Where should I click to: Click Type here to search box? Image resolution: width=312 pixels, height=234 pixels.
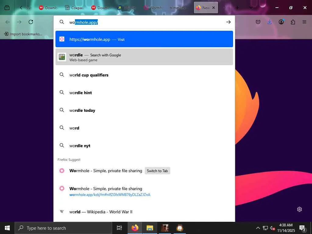click(63, 228)
